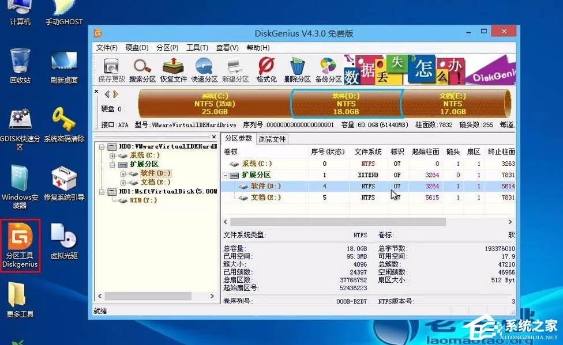Open the GDISK快速分区 desktop icon

20,129
